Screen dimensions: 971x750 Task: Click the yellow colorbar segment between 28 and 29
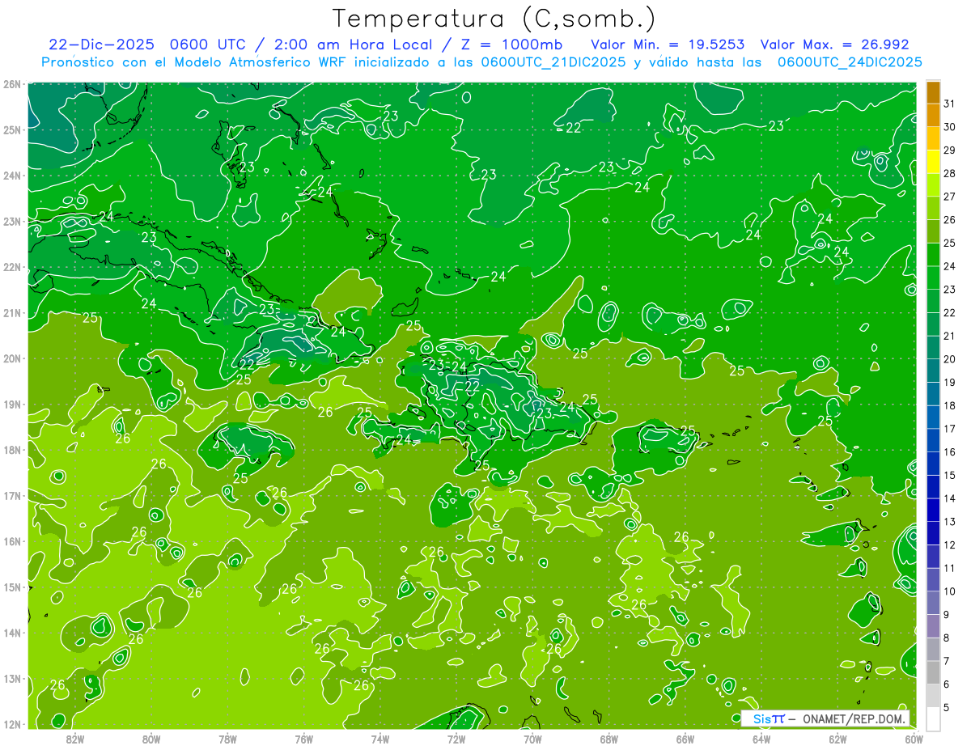point(933,161)
